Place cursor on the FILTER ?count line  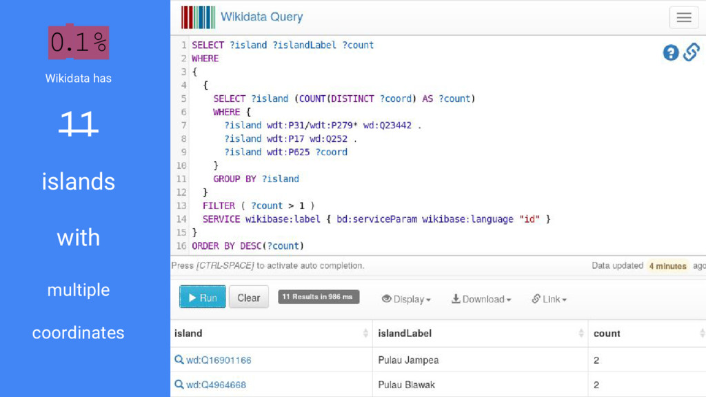point(259,205)
